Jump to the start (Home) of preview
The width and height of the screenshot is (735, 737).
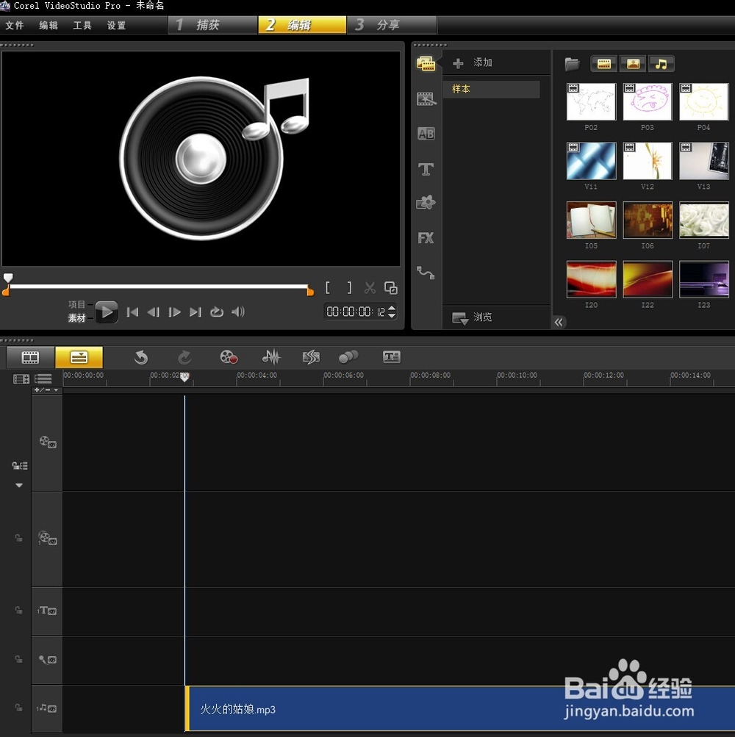pos(132,312)
